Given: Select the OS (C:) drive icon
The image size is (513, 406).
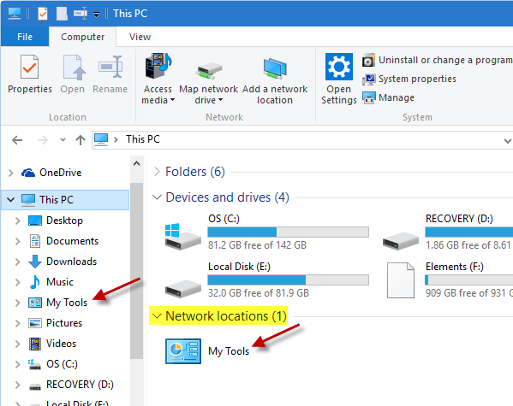Looking at the screenshot, I should (182, 237).
